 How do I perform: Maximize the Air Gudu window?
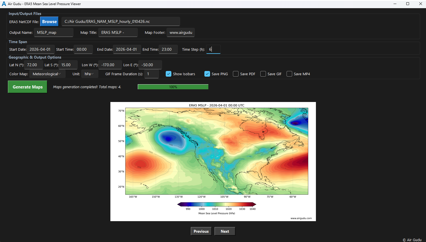(x=408, y=4)
